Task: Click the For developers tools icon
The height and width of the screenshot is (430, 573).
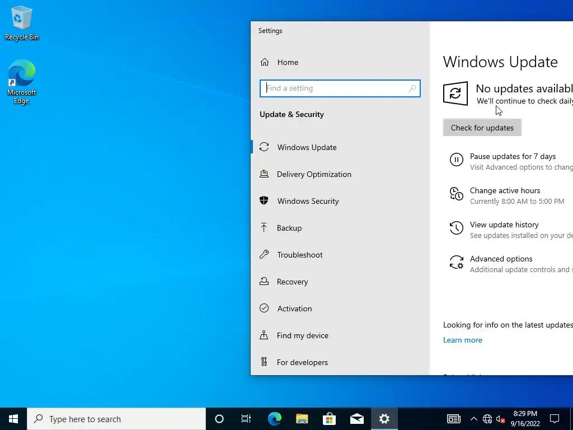Action: (264, 362)
